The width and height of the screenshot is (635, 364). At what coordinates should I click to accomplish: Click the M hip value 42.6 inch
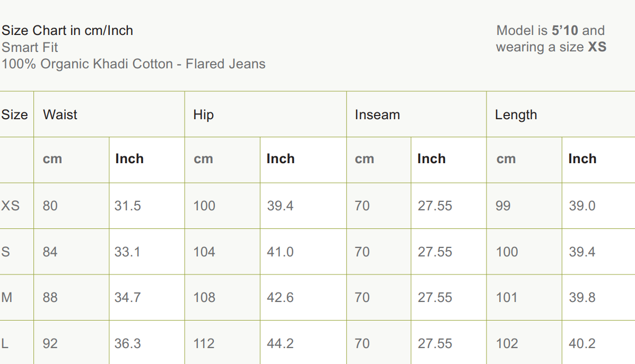pos(280,297)
